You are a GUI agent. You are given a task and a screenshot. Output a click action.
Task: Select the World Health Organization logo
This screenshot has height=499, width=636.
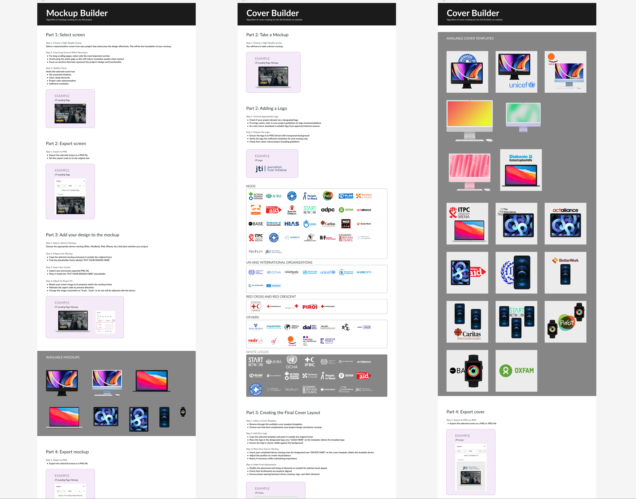310,272
